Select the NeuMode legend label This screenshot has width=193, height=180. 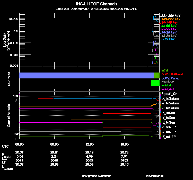point(167,82)
